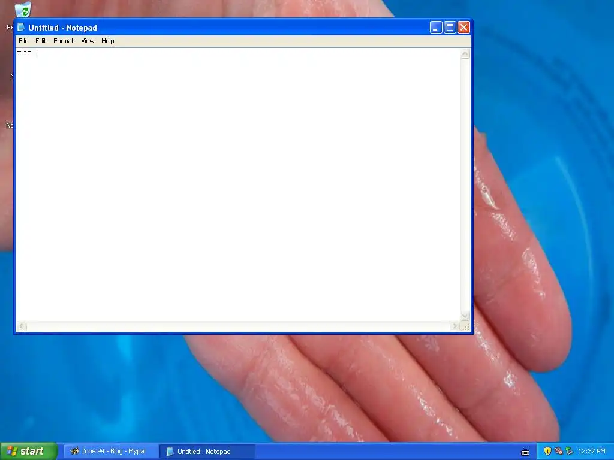This screenshot has height=460, width=614.
Task: Open the Edit menu in Notepad
Action: (x=41, y=41)
